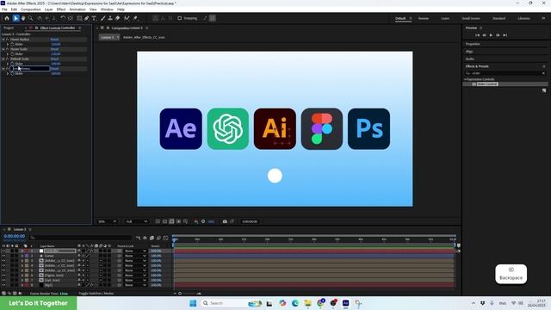The height and width of the screenshot is (310, 551).
Task: Collapse the Hover Scale effect
Action: click(3, 49)
